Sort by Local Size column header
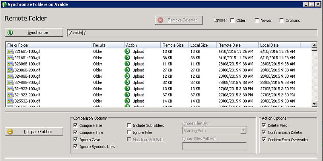 (202, 45)
